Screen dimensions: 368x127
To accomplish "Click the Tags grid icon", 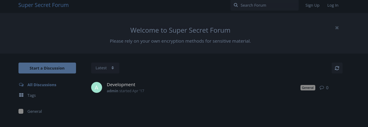I will (21, 95).
